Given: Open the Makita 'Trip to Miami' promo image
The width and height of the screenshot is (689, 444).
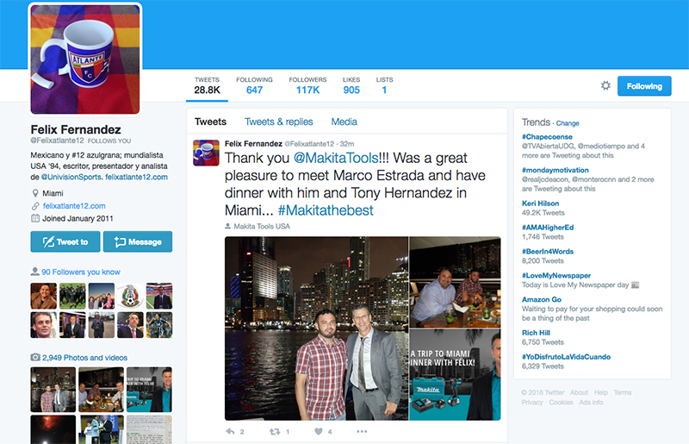Looking at the screenshot, I should point(456,375).
